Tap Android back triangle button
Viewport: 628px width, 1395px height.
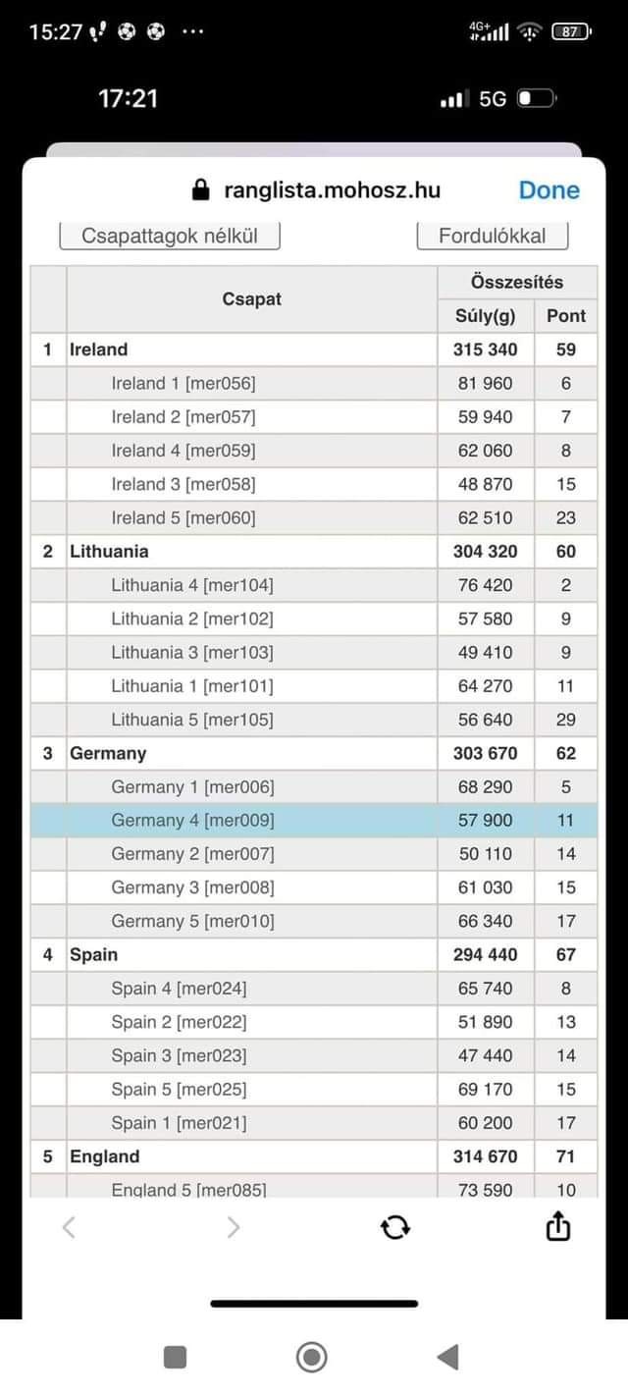[447, 1357]
